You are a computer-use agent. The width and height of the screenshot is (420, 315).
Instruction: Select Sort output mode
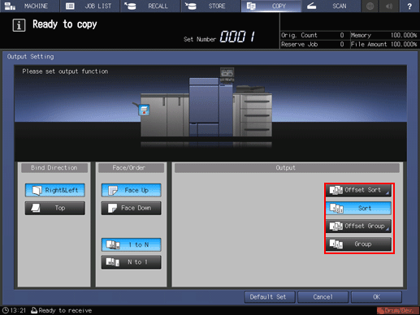click(358, 208)
